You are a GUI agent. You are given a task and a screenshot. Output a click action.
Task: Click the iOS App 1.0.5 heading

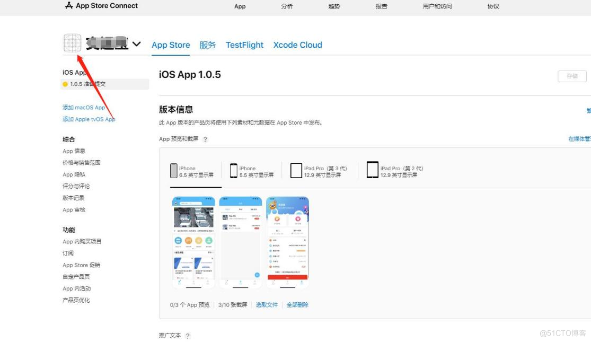tap(190, 75)
